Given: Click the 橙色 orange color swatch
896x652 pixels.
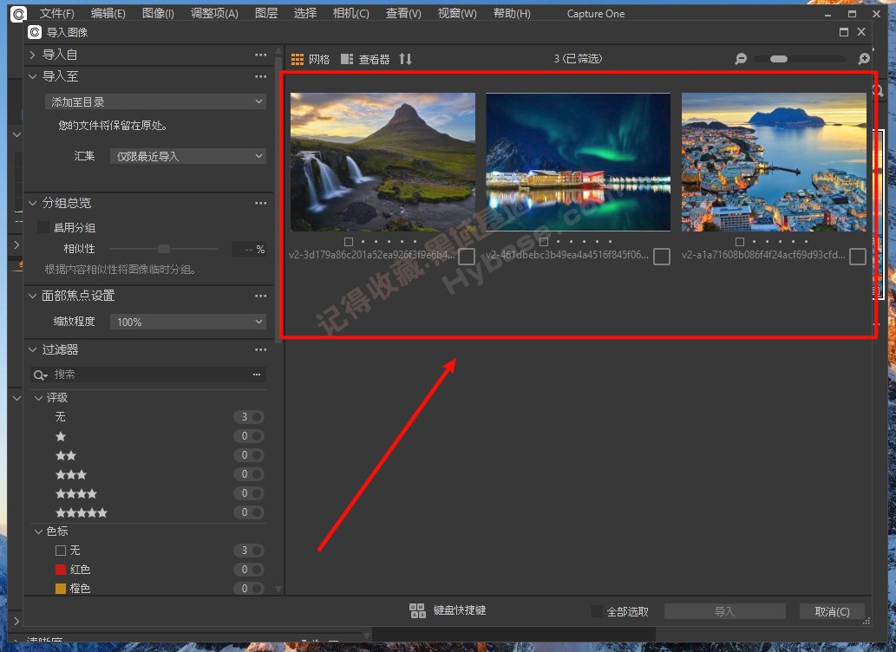Looking at the screenshot, I should click(x=61, y=589).
